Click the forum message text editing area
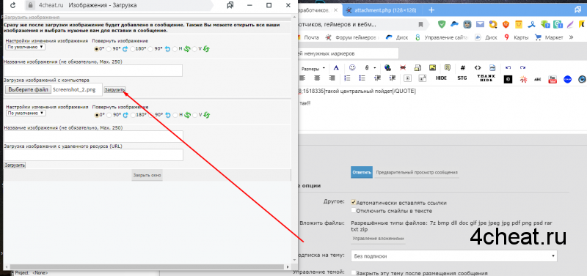The height and width of the screenshot is (276, 587). [x=442, y=108]
